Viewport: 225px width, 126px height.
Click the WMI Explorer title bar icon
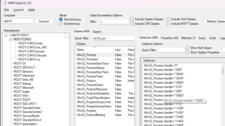(5, 3)
